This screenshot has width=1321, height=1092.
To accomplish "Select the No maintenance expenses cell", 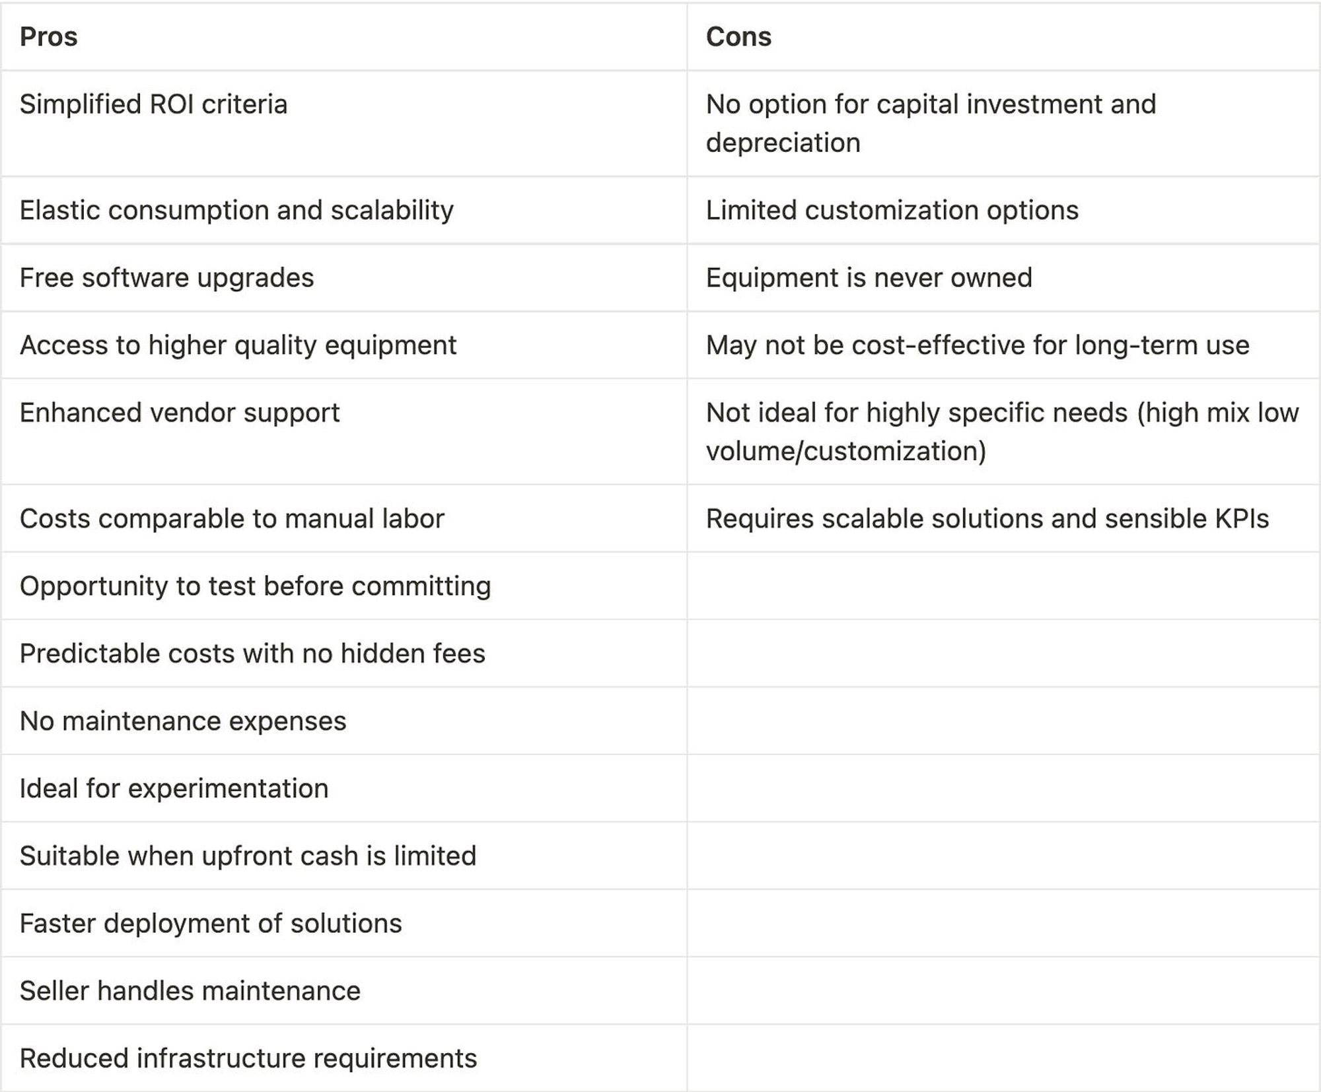I will pyautogui.click(x=183, y=721).
